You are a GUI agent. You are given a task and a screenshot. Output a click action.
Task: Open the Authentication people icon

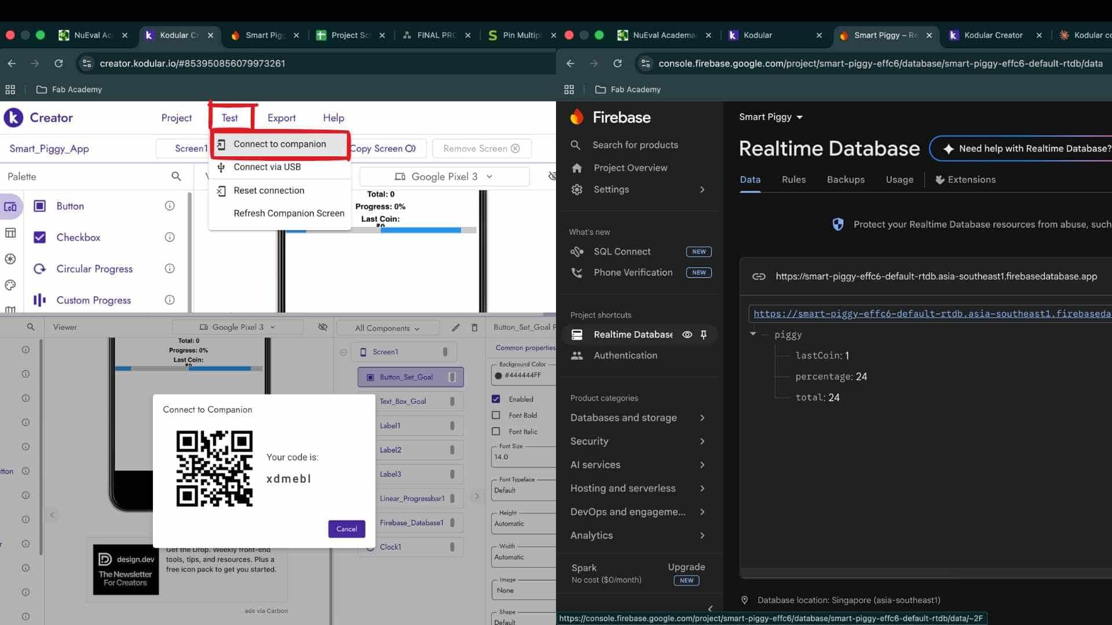pos(577,355)
